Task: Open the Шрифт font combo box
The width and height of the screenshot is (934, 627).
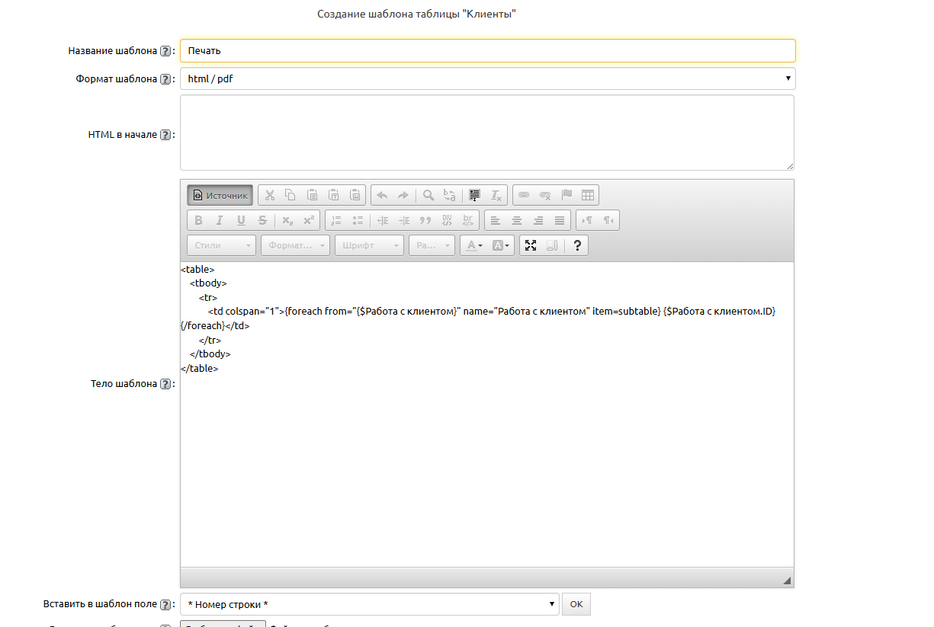Action: 369,245
